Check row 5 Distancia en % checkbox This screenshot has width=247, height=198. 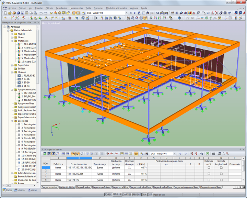(209, 180)
